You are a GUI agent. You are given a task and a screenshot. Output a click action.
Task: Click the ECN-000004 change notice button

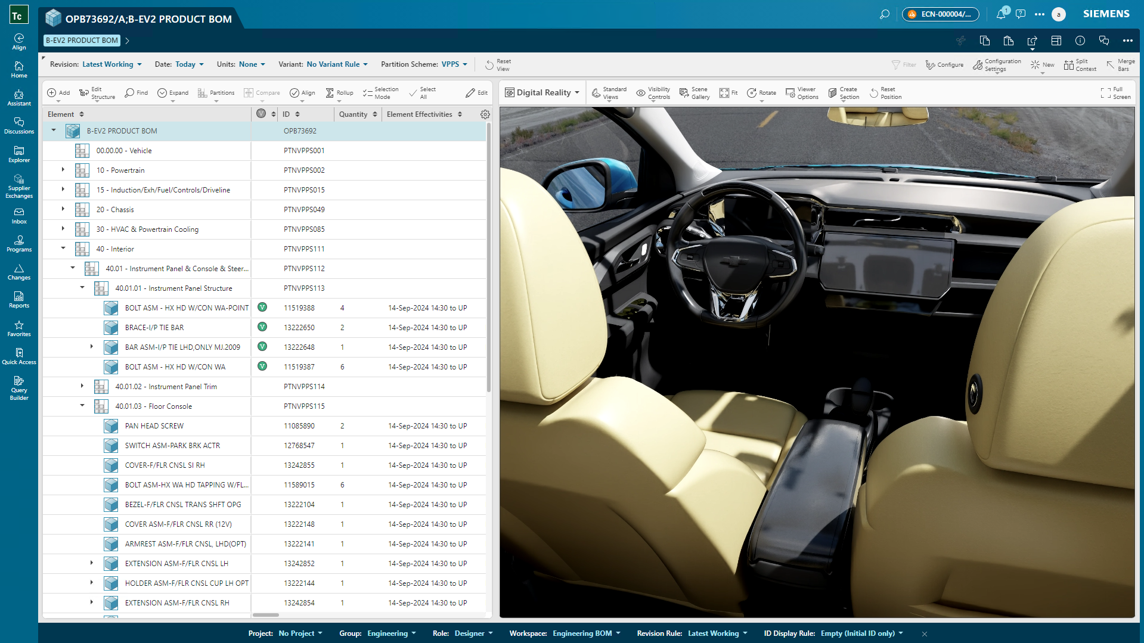point(940,14)
